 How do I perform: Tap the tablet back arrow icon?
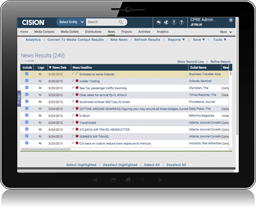pos(95,180)
